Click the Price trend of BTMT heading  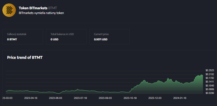coord(25,57)
